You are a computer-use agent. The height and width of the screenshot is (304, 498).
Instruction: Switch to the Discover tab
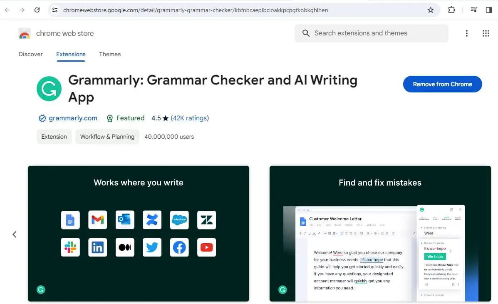(x=31, y=54)
